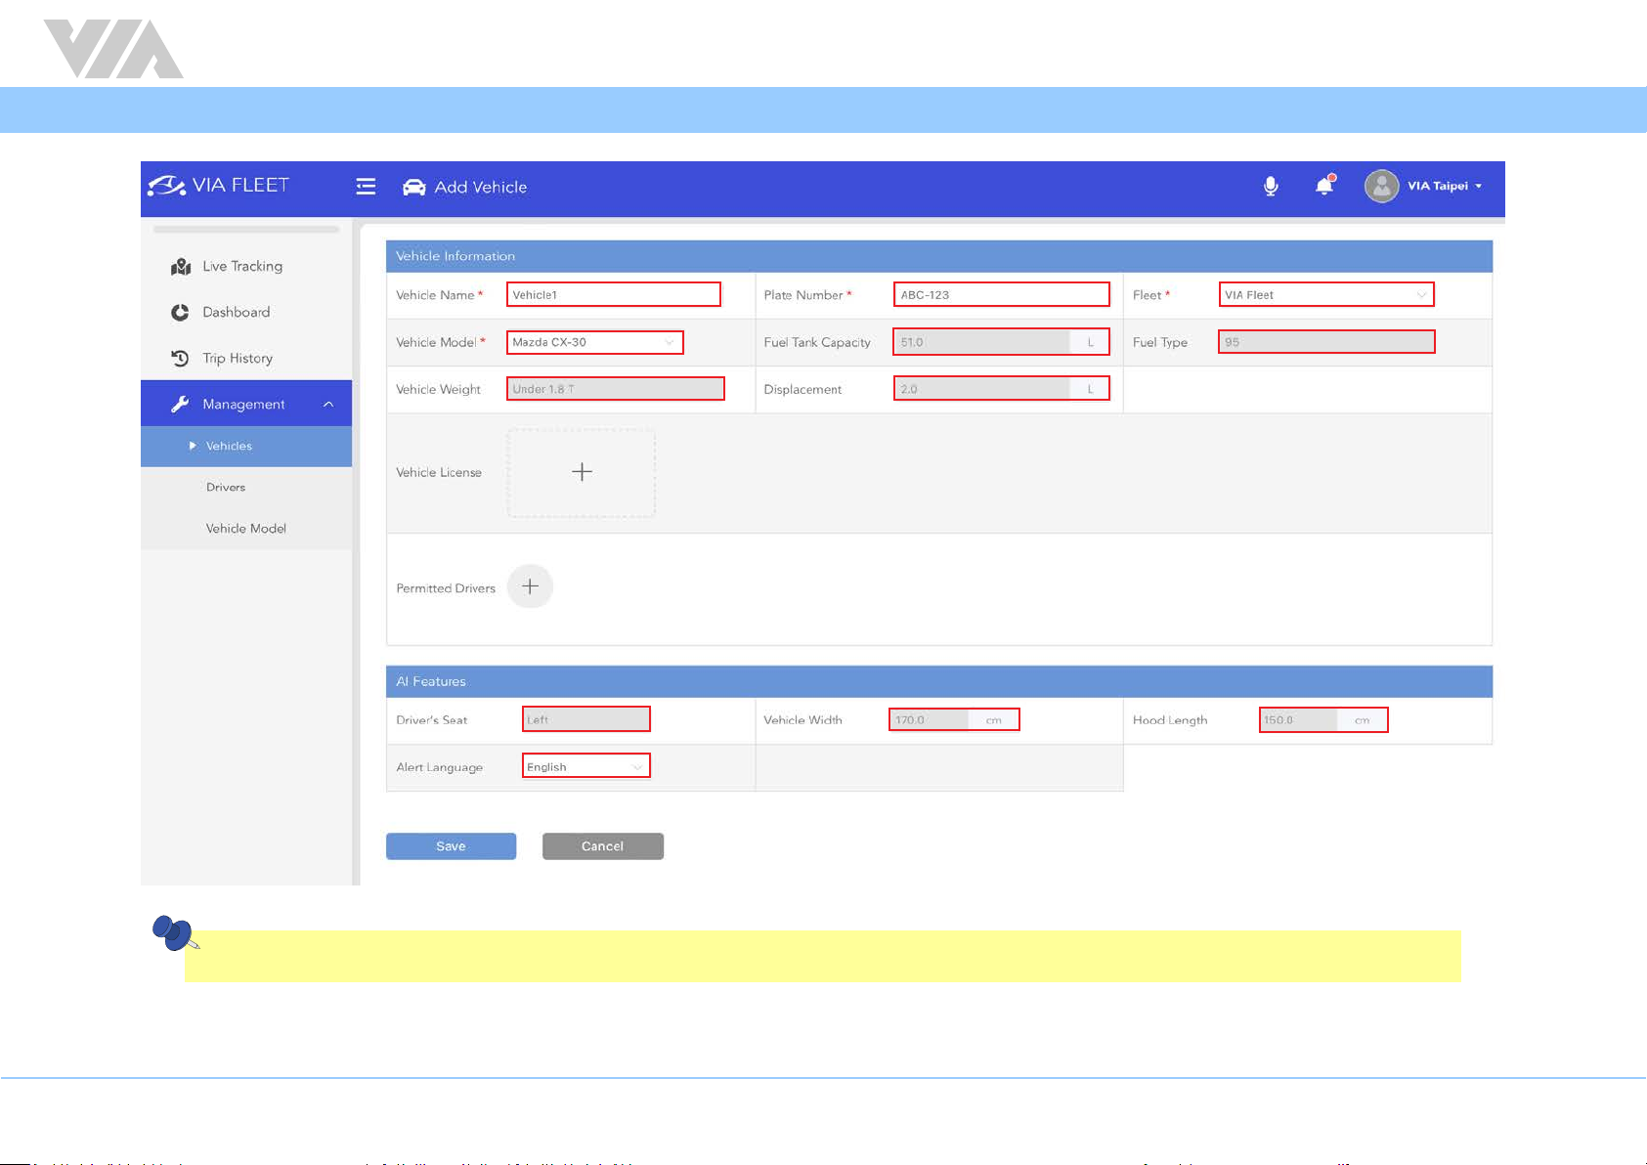Open the Alert Language dropdown
The width and height of the screenshot is (1647, 1165).
tap(586, 766)
